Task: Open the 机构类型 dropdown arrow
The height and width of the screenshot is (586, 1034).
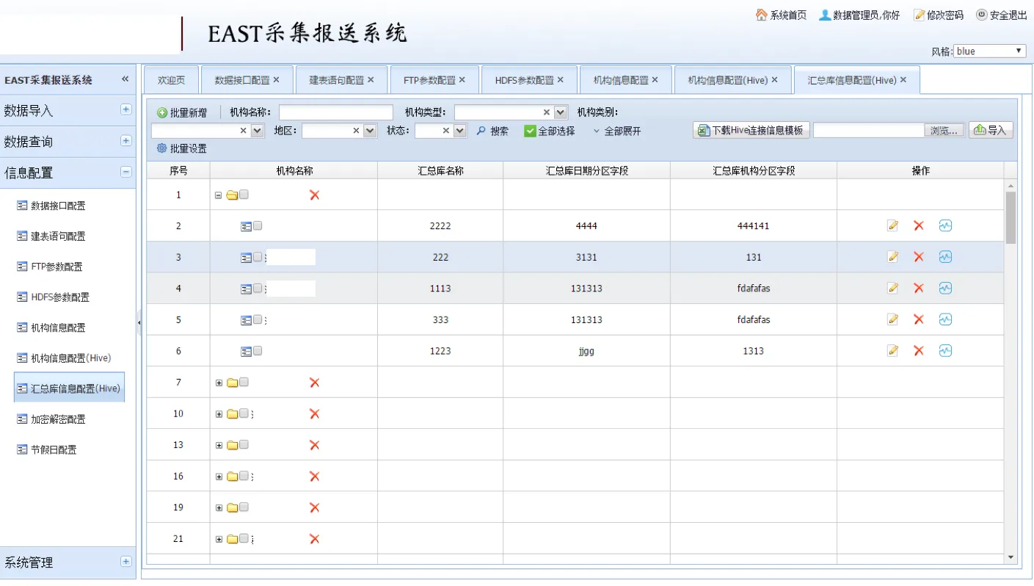Action: (561, 112)
